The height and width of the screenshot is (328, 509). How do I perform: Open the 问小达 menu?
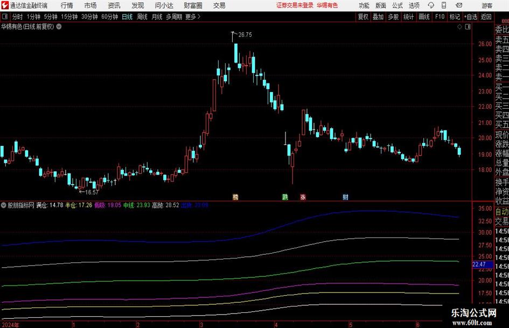tap(164, 5)
